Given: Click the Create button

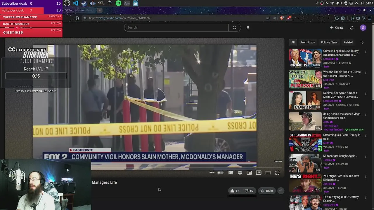Looking at the screenshot, I should [336, 27].
